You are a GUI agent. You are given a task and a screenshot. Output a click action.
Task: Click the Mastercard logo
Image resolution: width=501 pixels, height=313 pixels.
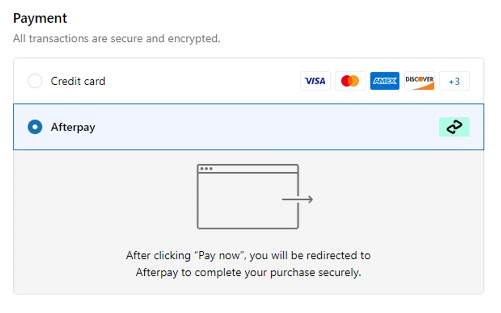[x=350, y=81]
